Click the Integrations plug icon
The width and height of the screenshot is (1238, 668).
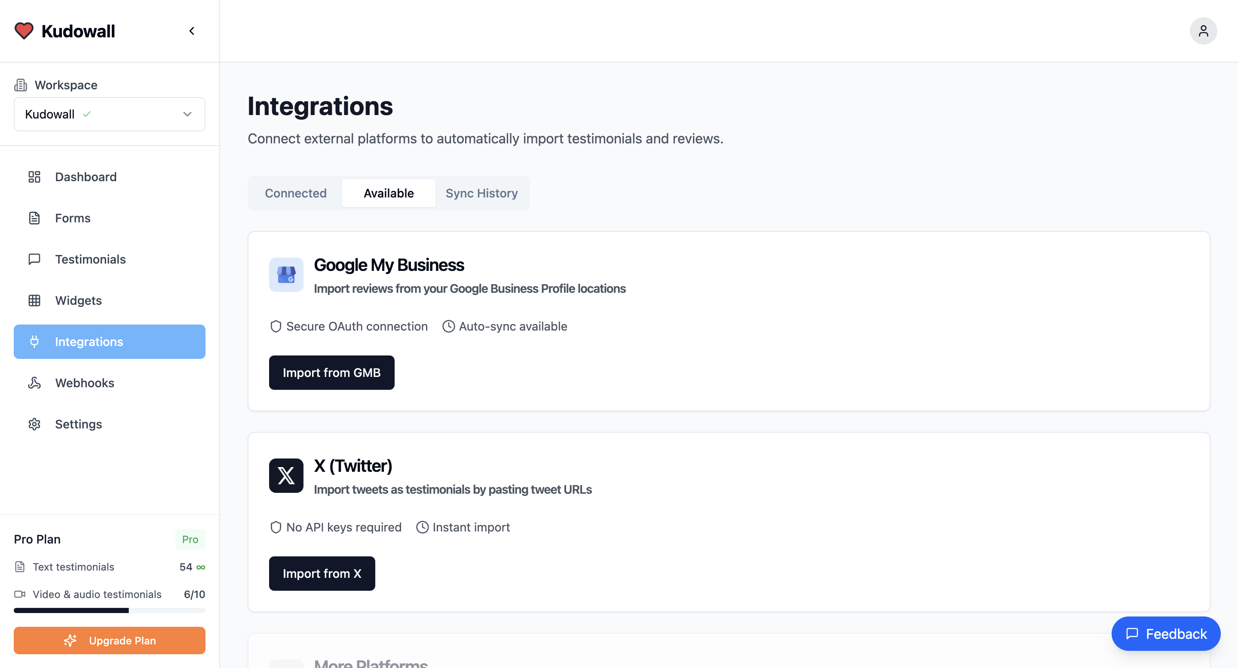coord(34,342)
